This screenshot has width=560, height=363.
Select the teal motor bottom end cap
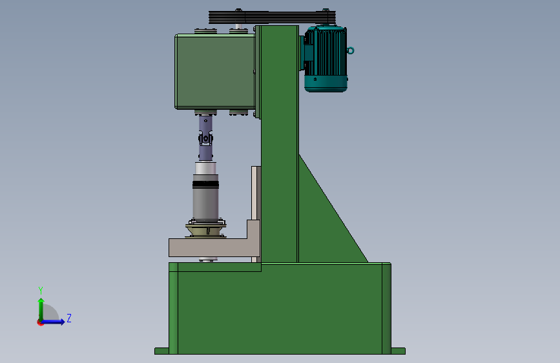tap(326, 84)
